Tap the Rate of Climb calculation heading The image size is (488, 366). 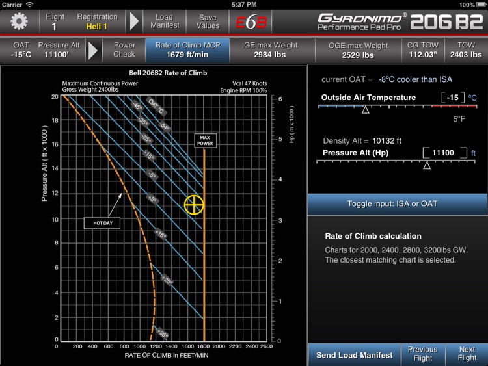pos(373,236)
